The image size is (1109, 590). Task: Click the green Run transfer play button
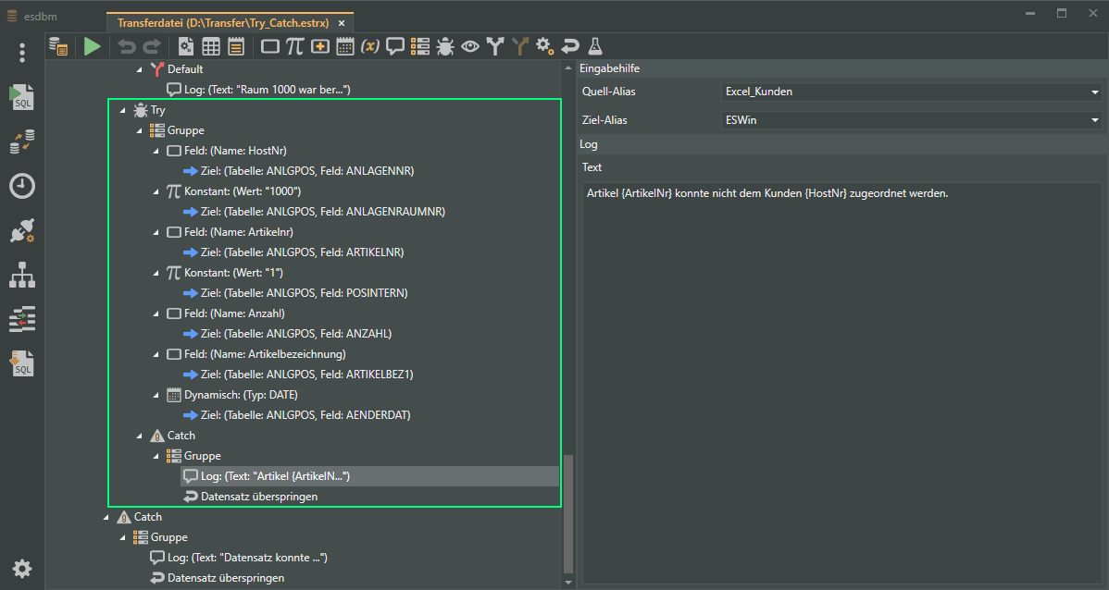coord(92,46)
